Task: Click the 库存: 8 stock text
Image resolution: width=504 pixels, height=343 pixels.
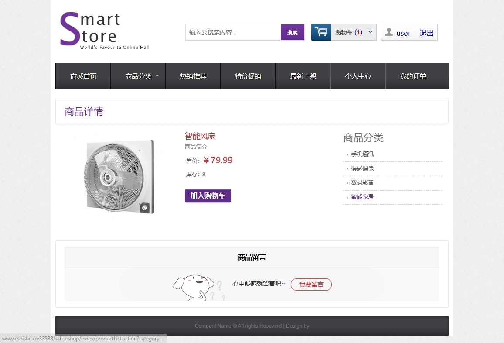Action: point(196,175)
